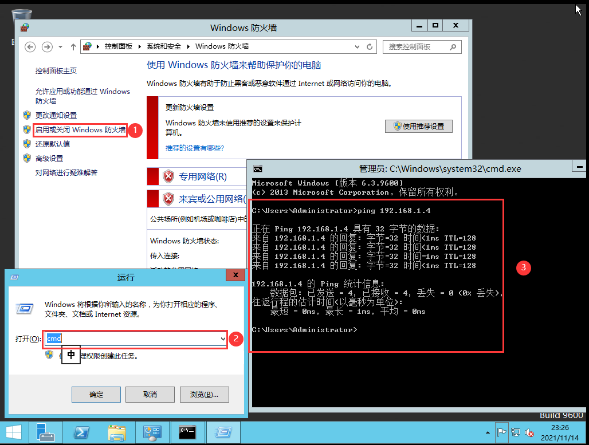
Task: Close the 运行 dialog
Action: coord(235,275)
